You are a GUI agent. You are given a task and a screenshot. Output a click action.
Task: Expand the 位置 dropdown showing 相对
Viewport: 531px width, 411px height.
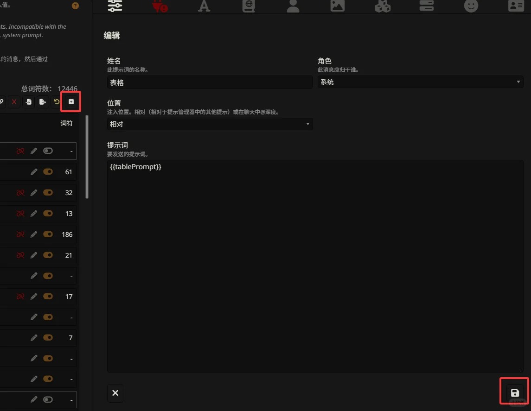click(210, 124)
